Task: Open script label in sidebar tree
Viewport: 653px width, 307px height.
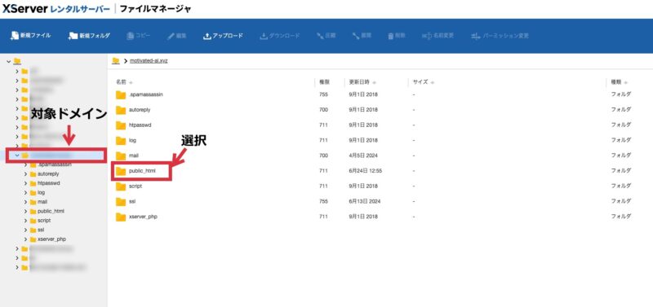Action: pos(44,221)
